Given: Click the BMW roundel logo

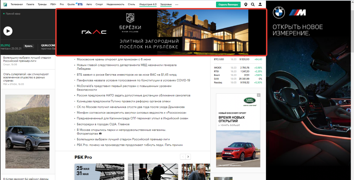Looking at the screenshot, I should pyautogui.click(x=278, y=12).
